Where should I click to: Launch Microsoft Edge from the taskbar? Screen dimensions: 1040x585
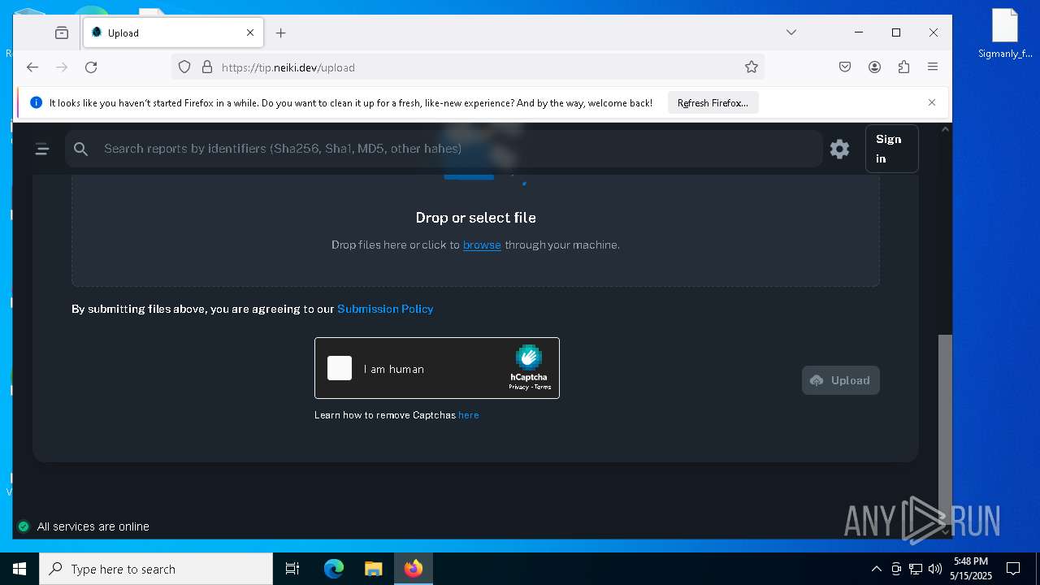(334, 569)
